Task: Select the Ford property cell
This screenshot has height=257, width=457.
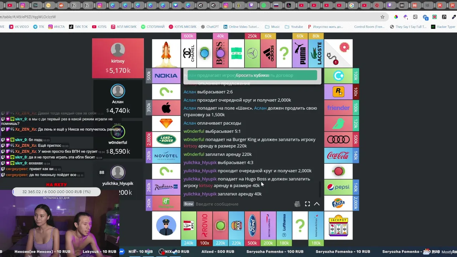Action: point(252,226)
